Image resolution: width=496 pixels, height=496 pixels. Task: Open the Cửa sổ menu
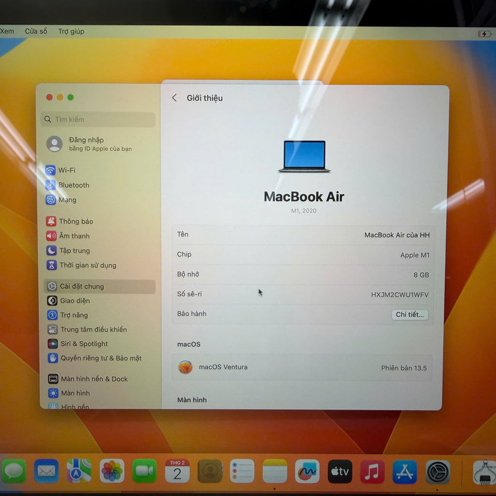36,31
